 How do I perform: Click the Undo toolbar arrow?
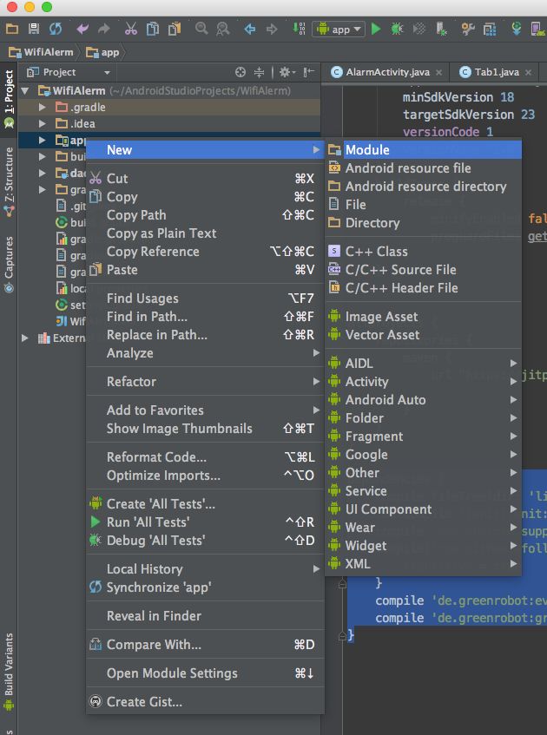click(82, 29)
